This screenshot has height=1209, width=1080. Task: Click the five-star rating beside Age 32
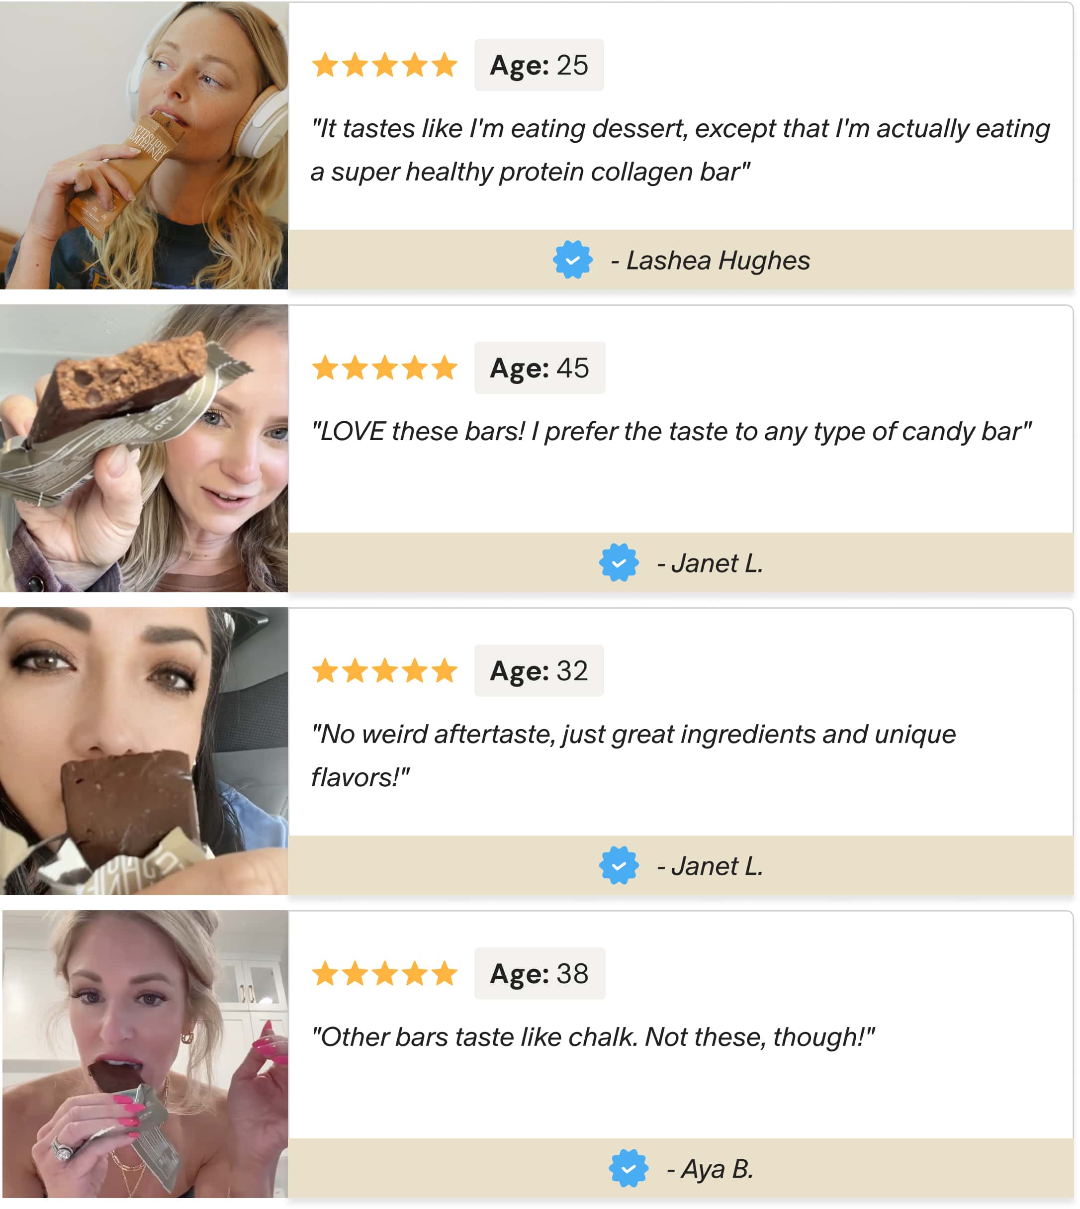pyautogui.click(x=384, y=671)
